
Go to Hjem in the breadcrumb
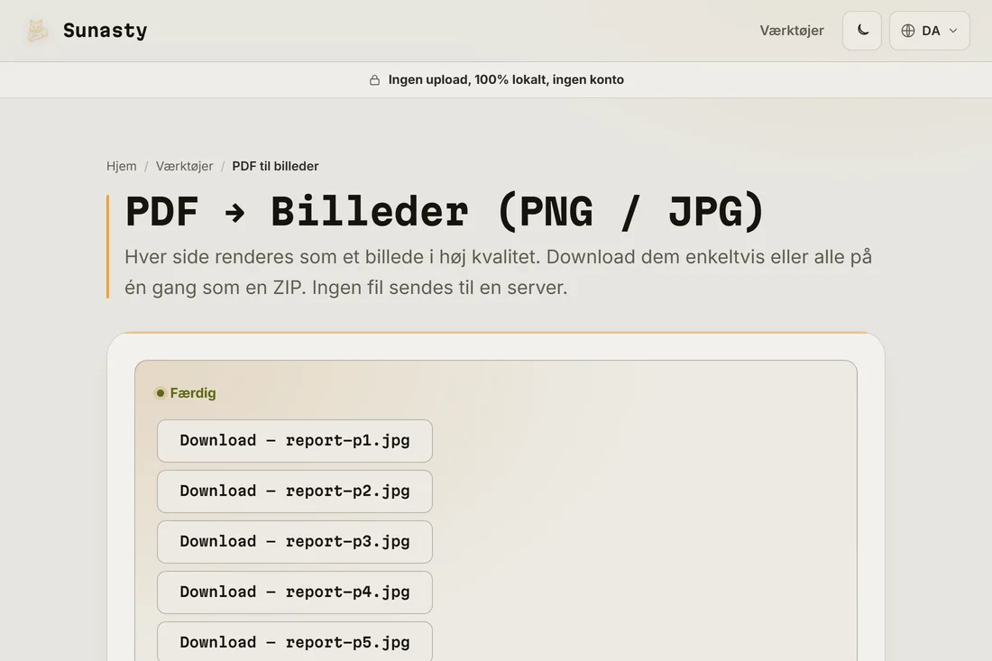122,166
